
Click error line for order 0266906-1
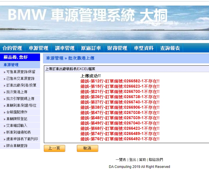point(120,107)
